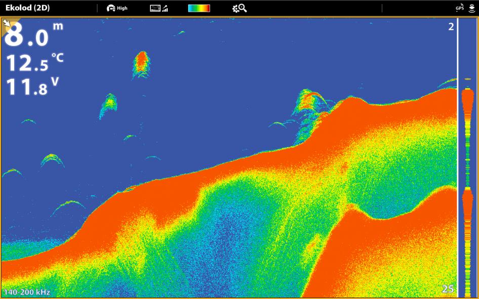This screenshot has width=479, height=299.
Task: Click the real-time sonar A-scope column
Action: pos(467,157)
